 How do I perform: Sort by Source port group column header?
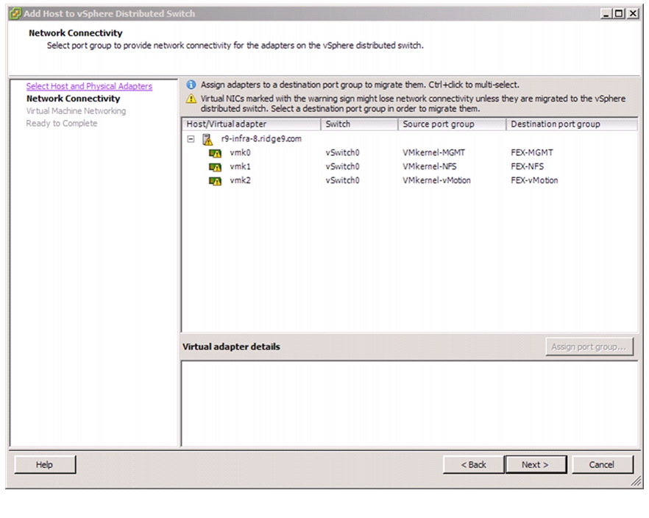pyautogui.click(x=452, y=124)
